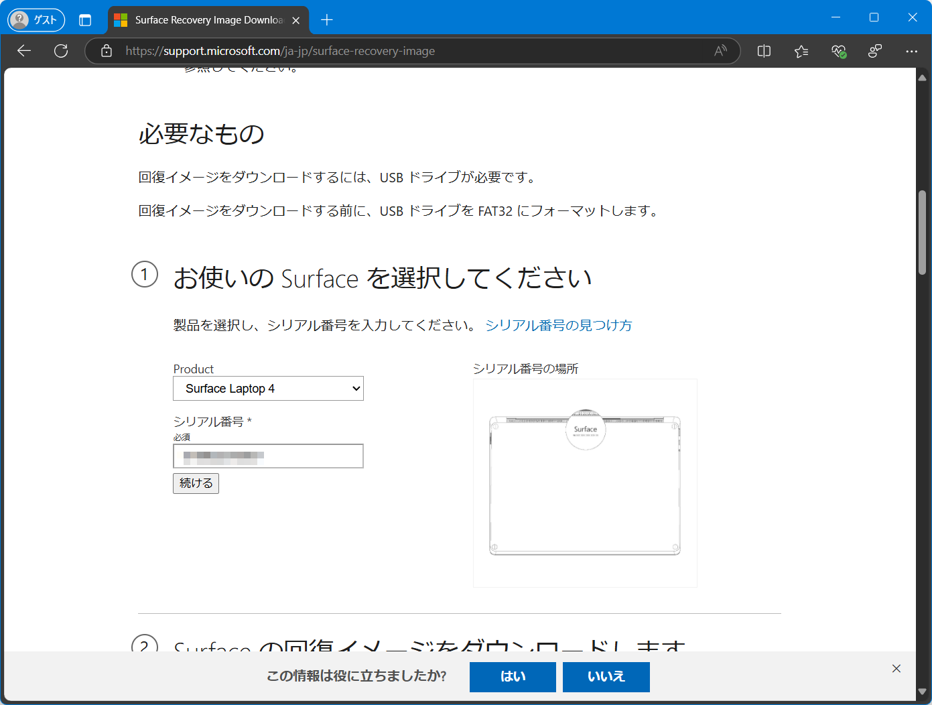Click the 続ける button

196,483
